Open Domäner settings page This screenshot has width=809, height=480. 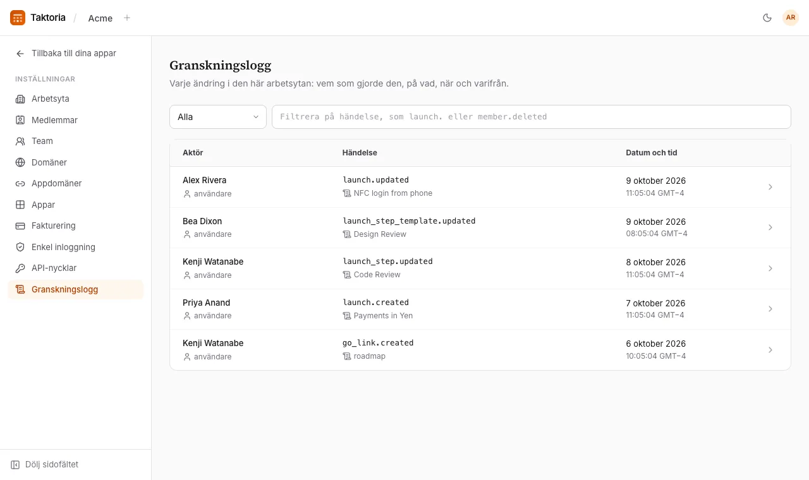point(76,162)
